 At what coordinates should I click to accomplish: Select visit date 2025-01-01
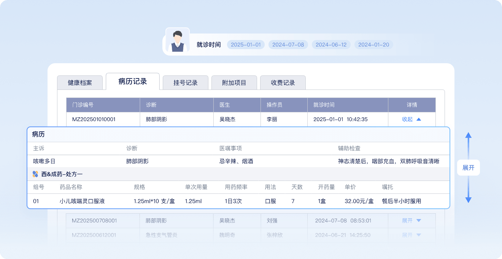coord(246,45)
